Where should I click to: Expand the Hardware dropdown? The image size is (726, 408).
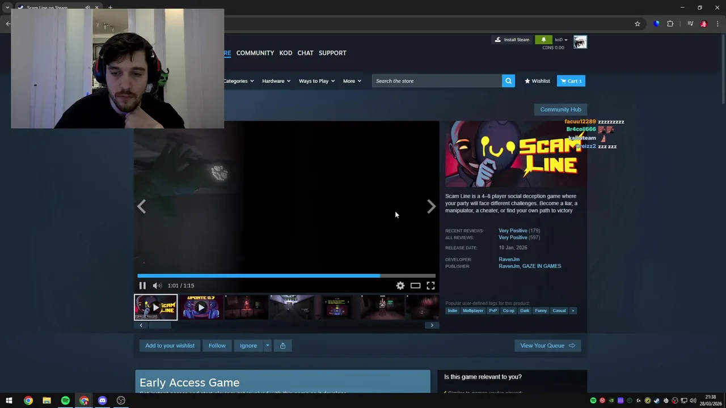pyautogui.click(x=276, y=81)
